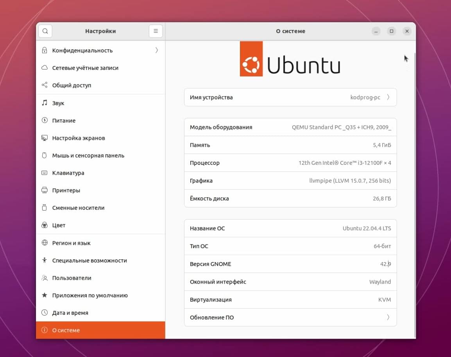Open Специальные возможности settings
This screenshot has width=451, height=357.
coord(100,261)
